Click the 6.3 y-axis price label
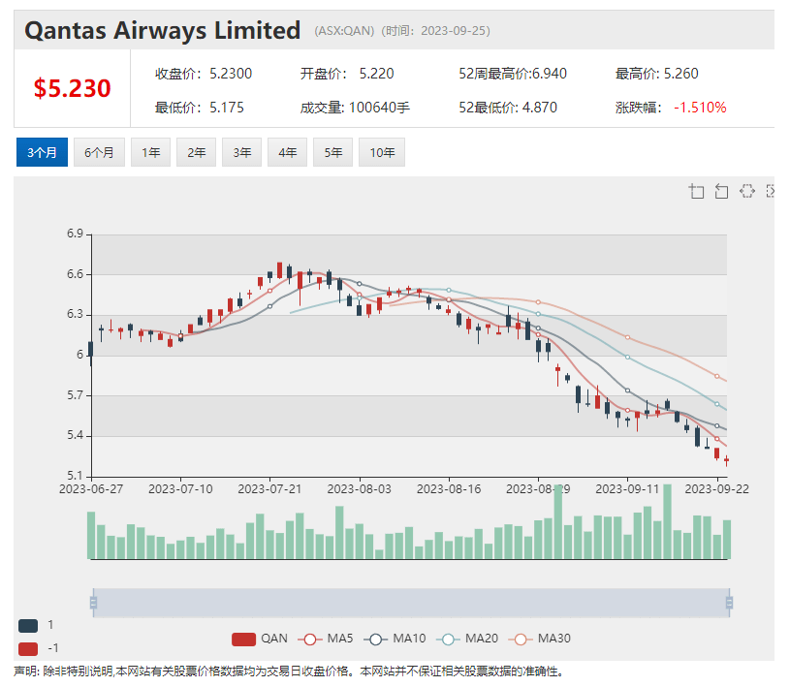This screenshot has width=790, height=687. (75, 314)
